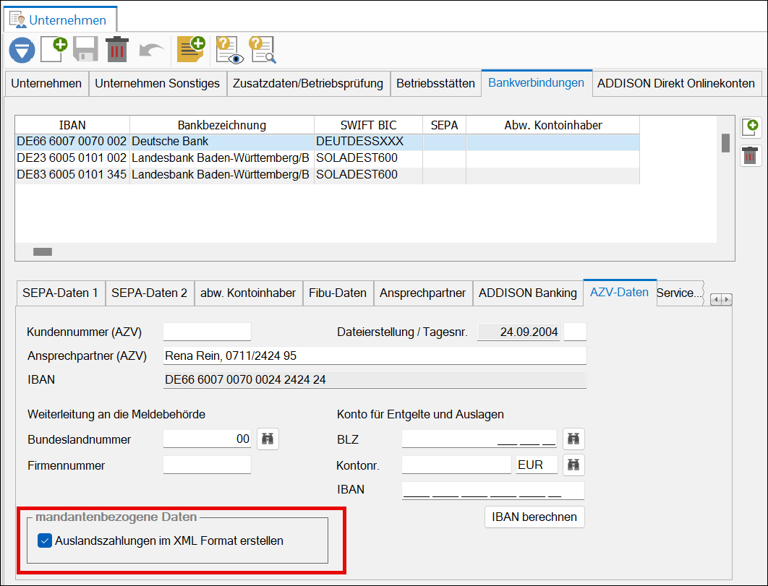
Task: Click the horizontal scrollbar thumb under the bank table
Action: click(43, 251)
